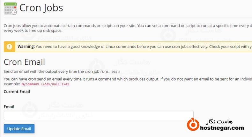Click the orange Hostnegar logo icon
Image resolution: width=252 pixels, height=137 pixels.
pos(192,124)
